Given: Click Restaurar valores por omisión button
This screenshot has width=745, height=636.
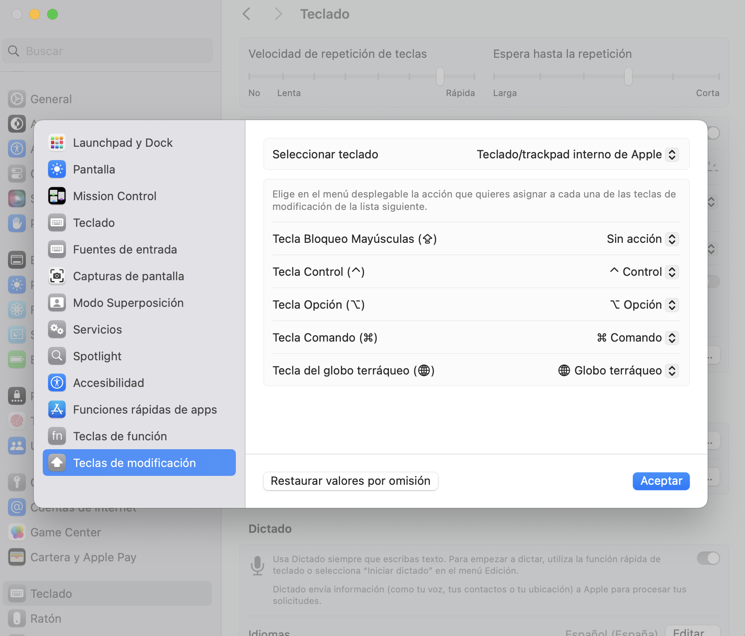Looking at the screenshot, I should [350, 481].
